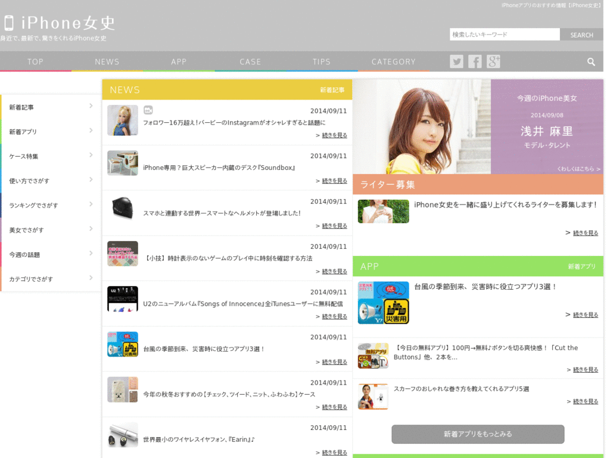Screen dimensions: 610x458
Task: Click 新着アプリ link in the APP header
Action: click(x=581, y=267)
